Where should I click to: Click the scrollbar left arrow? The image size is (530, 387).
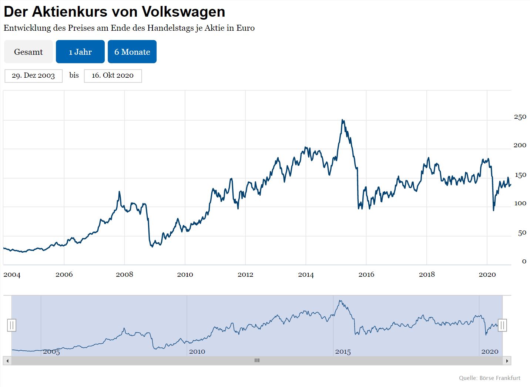coord(7,361)
